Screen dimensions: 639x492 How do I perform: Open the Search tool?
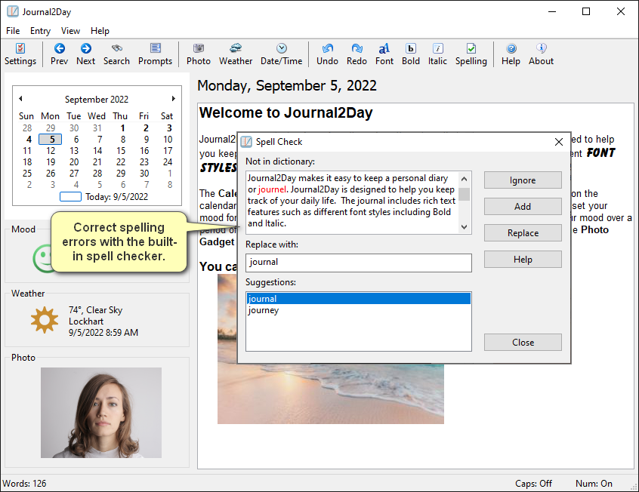(x=116, y=54)
